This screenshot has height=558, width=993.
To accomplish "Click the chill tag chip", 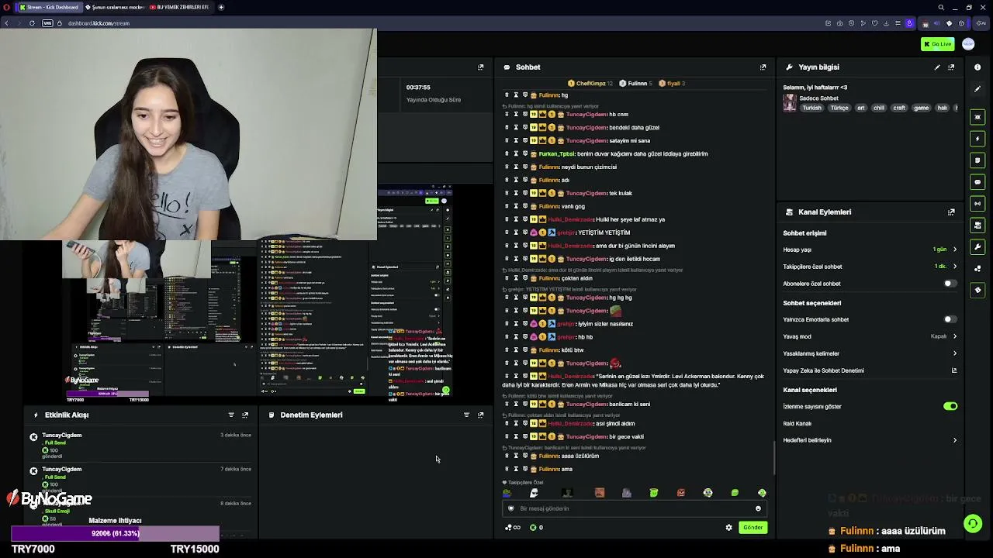I will click(x=879, y=108).
